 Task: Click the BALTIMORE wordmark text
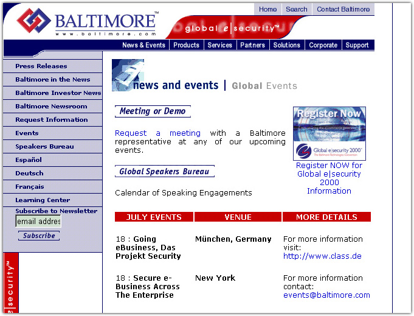click(x=105, y=21)
